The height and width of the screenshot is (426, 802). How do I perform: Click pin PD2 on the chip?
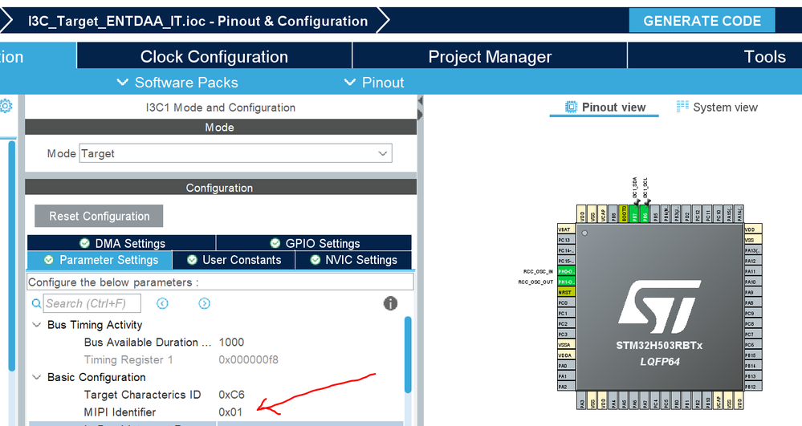click(x=687, y=213)
